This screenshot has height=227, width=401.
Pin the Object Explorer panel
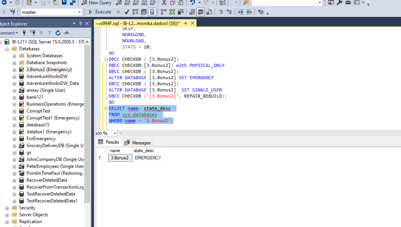point(80,23)
